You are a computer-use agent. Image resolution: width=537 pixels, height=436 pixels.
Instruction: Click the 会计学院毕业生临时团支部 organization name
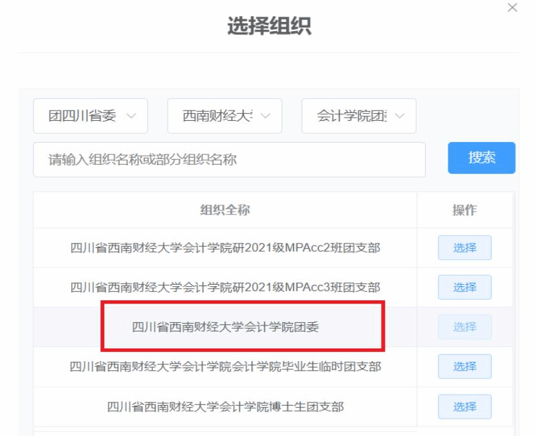click(x=225, y=367)
